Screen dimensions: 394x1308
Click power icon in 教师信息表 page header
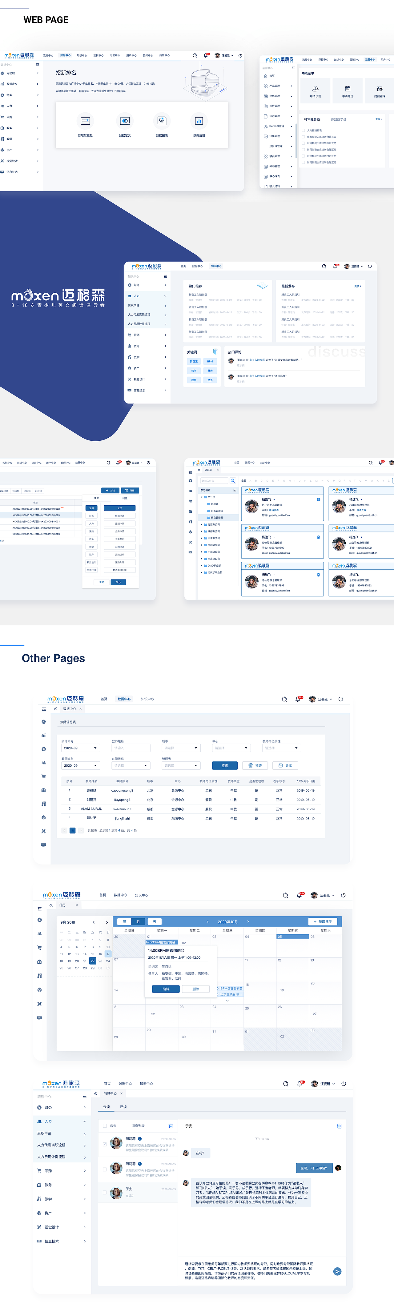click(341, 699)
